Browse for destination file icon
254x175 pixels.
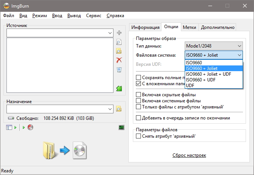(119, 109)
